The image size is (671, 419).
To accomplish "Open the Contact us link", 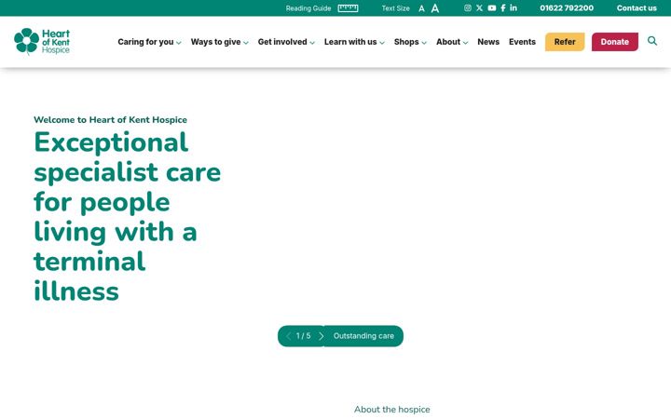I will (x=637, y=8).
